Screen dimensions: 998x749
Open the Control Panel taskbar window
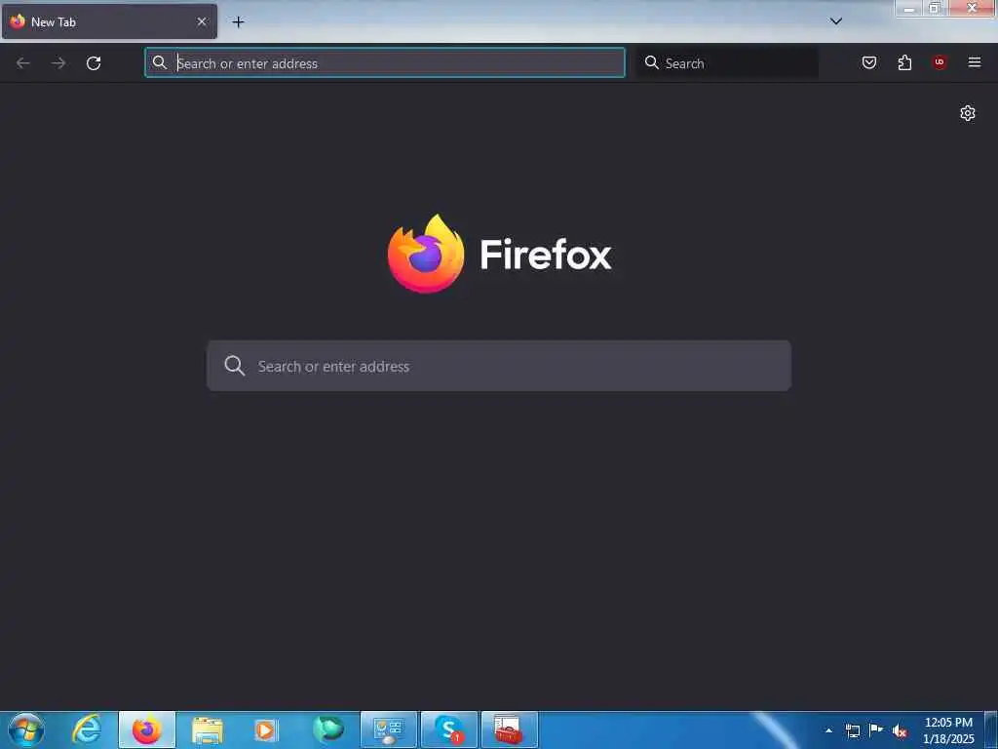[389, 729]
